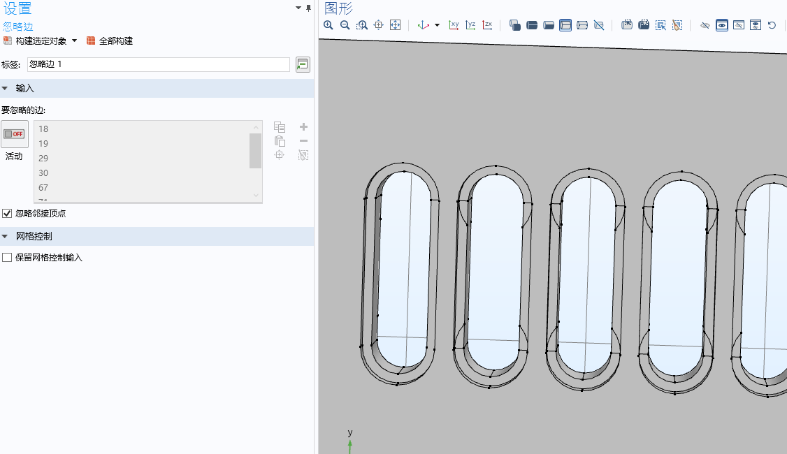Screen dimensions: 787x454
Task: Open the settings panel dropdown arrow
Action: 298,8
